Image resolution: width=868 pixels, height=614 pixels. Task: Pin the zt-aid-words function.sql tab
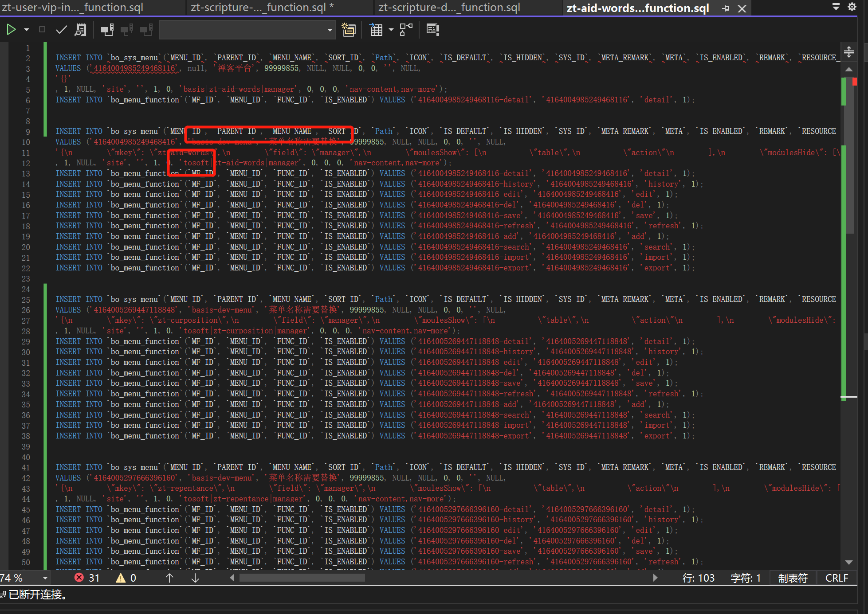click(726, 8)
